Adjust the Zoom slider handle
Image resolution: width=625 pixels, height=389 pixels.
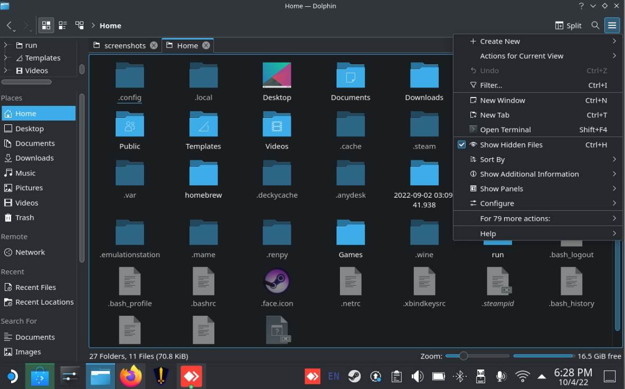coord(463,356)
